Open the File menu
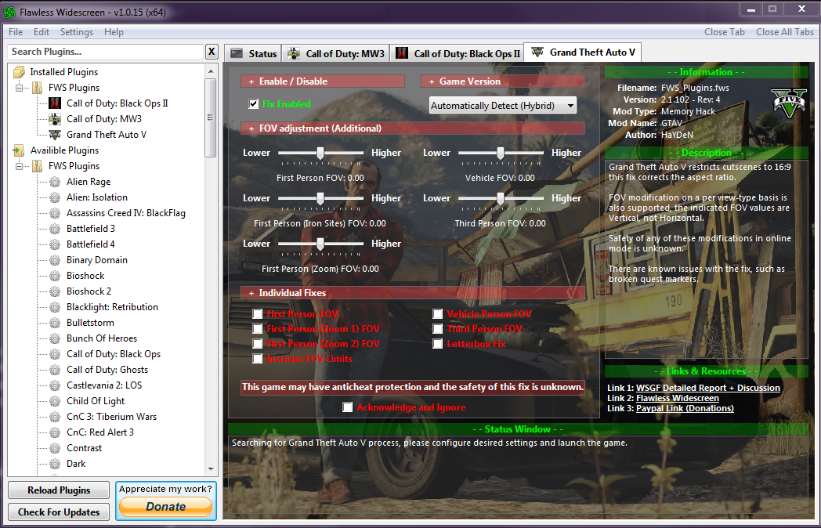This screenshot has width=821, height=528. point(16,32)
